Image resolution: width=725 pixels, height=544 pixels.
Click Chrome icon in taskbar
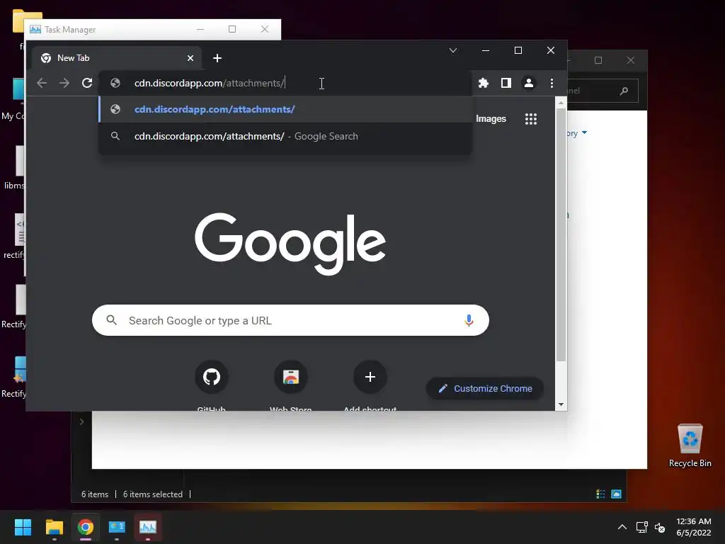tap(85, 527)
